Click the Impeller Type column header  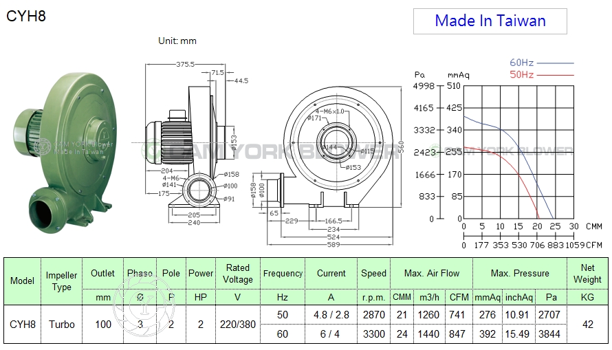[61, 281]
